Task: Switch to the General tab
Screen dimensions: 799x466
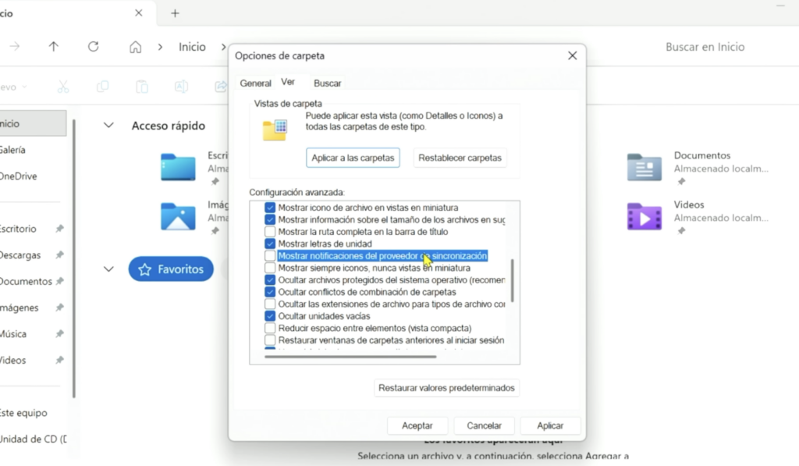Action: (255, 83)
